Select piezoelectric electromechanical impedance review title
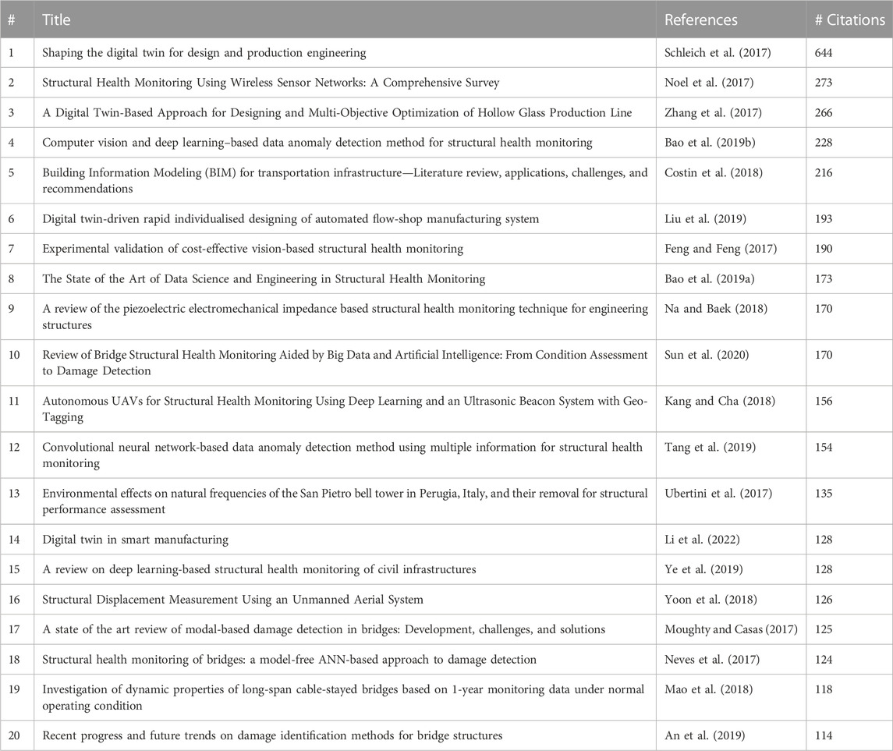 (346, 317)
